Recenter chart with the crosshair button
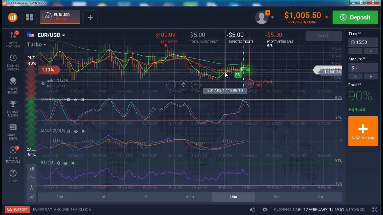383x215 pixels. 183,85
